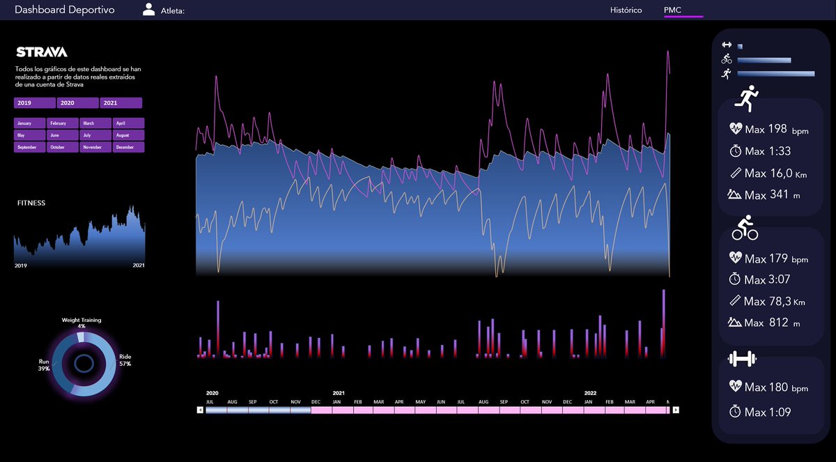The width and height of the screenshot is (836, 462).
Task: Click the "Max 1:09" value
Action: coord(768,412)
